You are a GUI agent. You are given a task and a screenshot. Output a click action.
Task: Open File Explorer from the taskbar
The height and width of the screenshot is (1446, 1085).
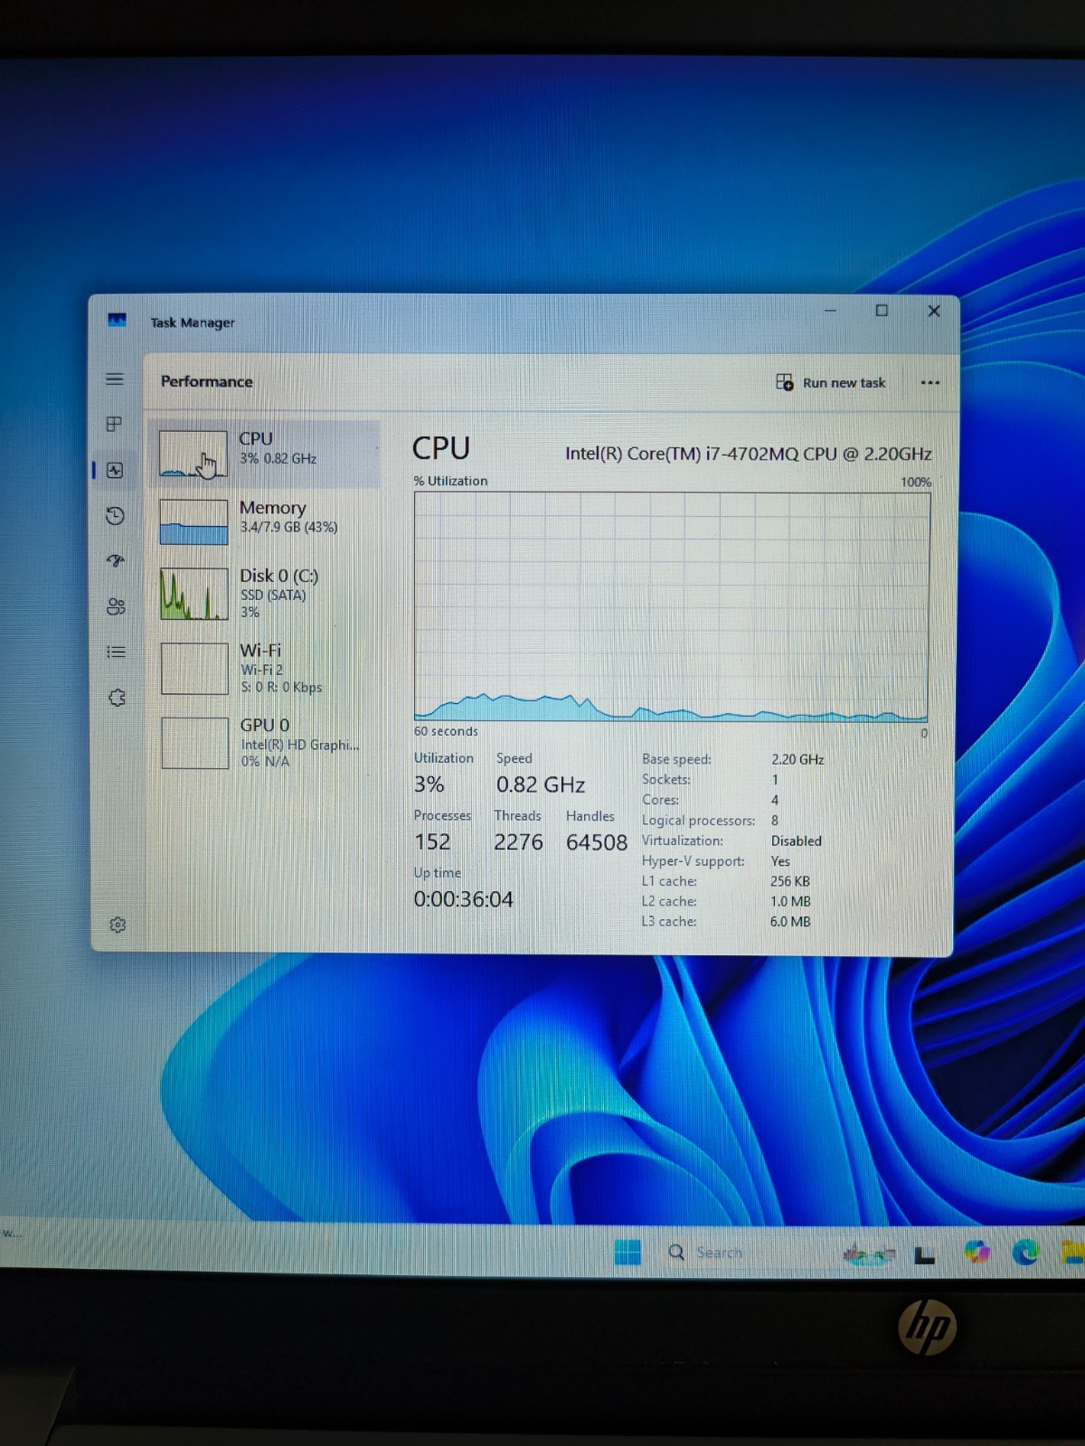1072,1253
